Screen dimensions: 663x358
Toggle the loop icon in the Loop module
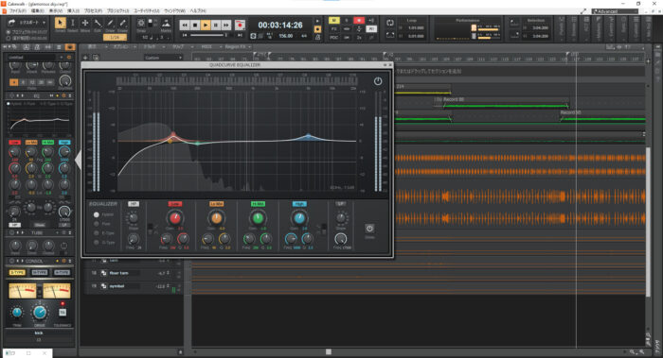[x=390, y=23]
